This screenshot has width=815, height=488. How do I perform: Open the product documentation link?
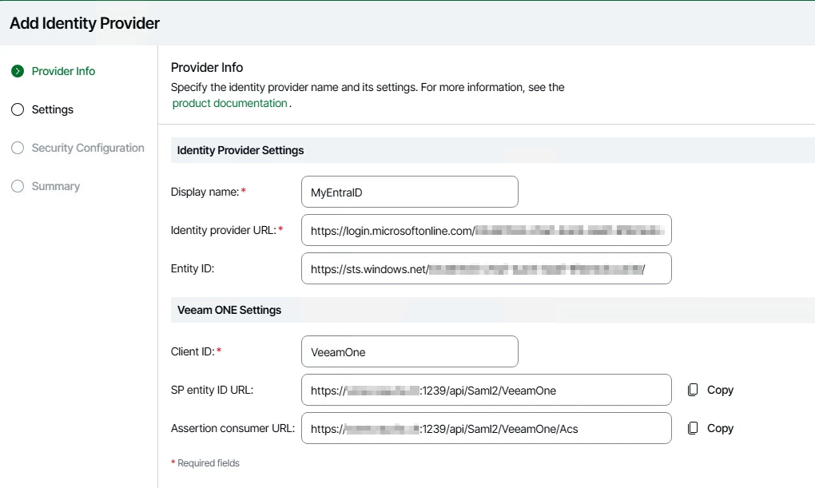(x=230, y=103)
